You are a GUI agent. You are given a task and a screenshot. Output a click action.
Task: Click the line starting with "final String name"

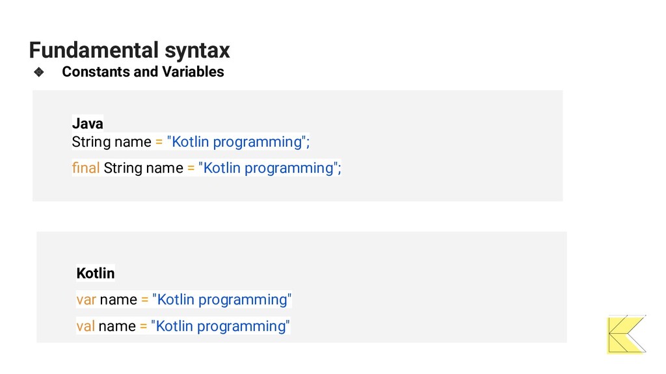(x=206, y=168)
